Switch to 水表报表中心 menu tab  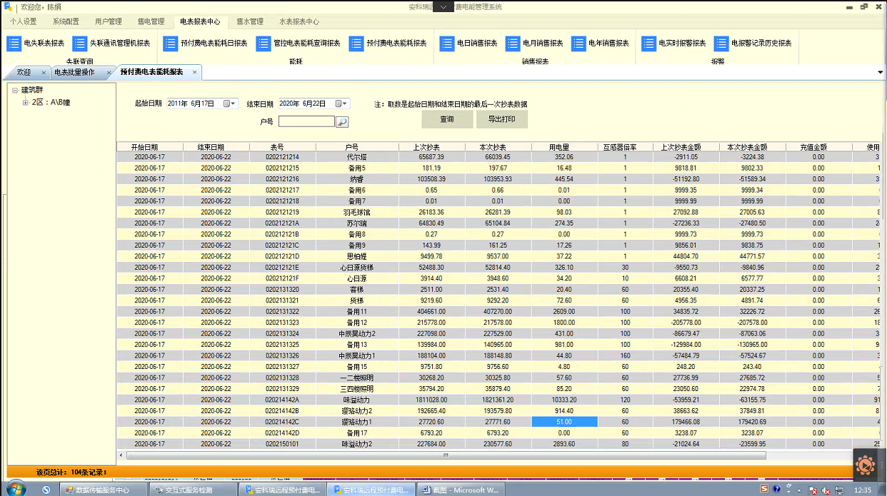pyautogui.click(x=299, y=21)
